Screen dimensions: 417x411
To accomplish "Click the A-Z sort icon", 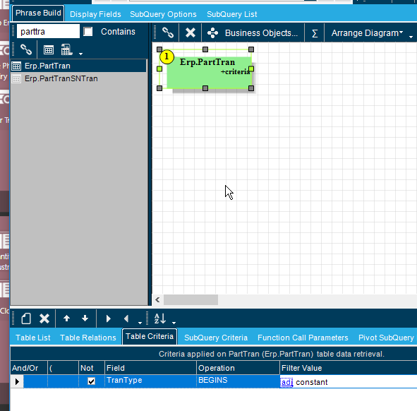I will coord(160,318).
